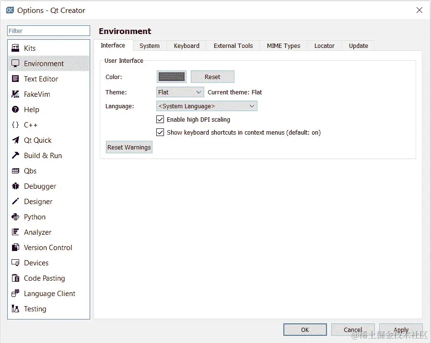Click the Text Editor icon

15,79
